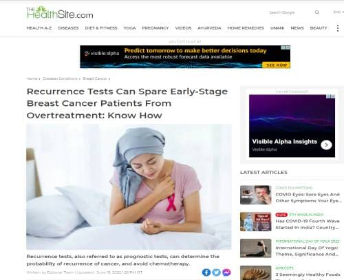Click TheHealthSite.com logo

point(60,12)
